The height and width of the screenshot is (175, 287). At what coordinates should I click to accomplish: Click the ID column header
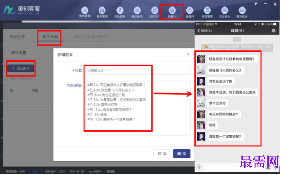12,90
